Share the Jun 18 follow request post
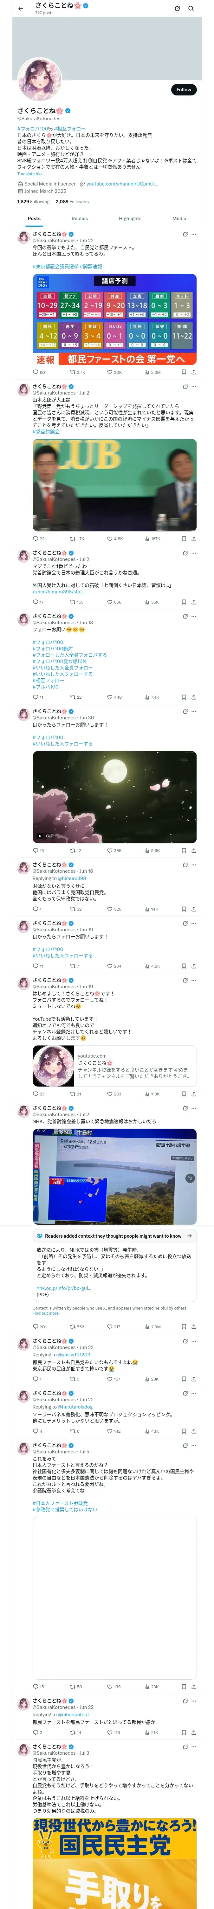The image size is (214, 1909). (x=193, y=697)
